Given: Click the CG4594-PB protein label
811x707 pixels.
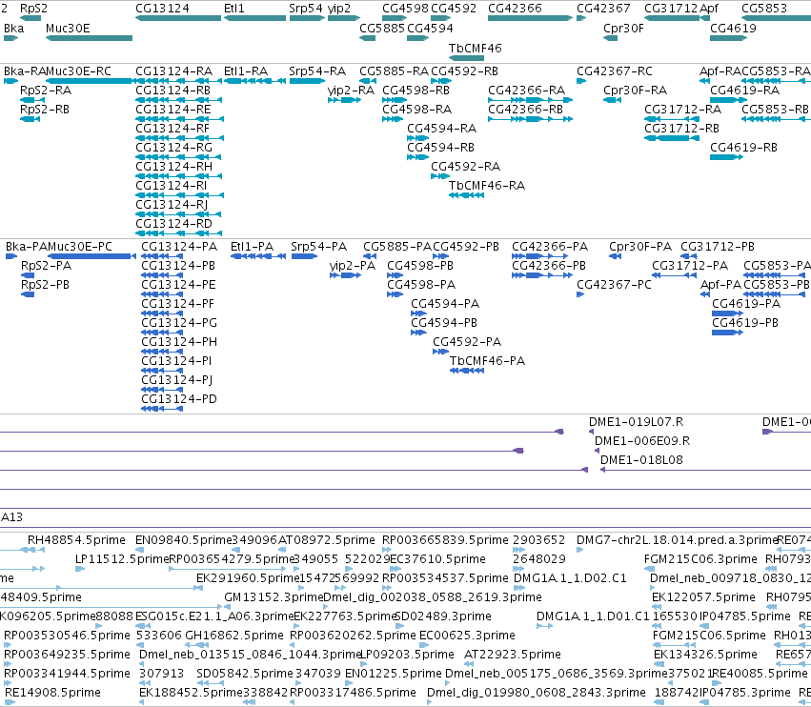Looking at the screenshot, I should point(444,323).
